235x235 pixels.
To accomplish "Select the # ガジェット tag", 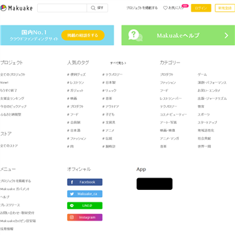I will click(x=75, y=91).
